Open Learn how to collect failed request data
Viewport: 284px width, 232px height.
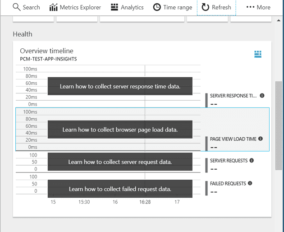click(x=120, y=189)
